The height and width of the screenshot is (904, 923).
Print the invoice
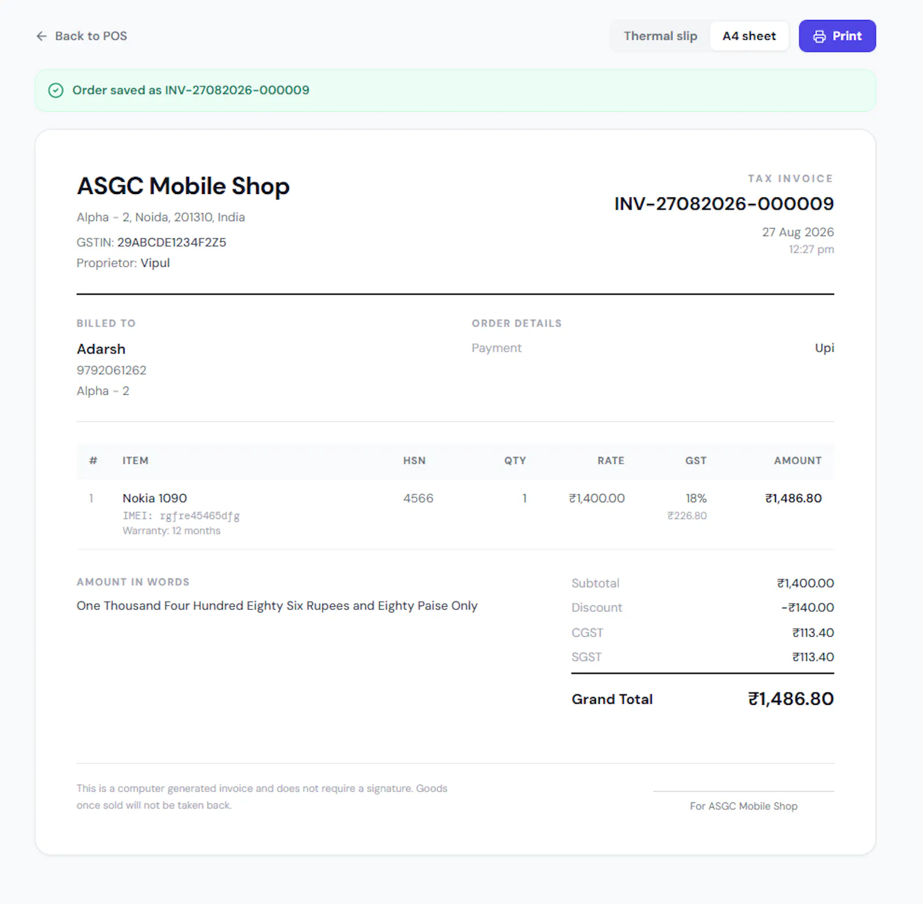point(837,36)
